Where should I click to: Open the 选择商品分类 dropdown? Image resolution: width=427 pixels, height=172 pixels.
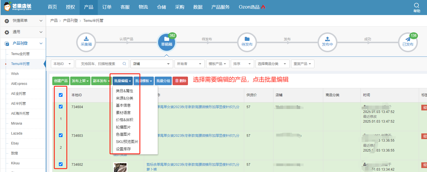click(272, 64)
